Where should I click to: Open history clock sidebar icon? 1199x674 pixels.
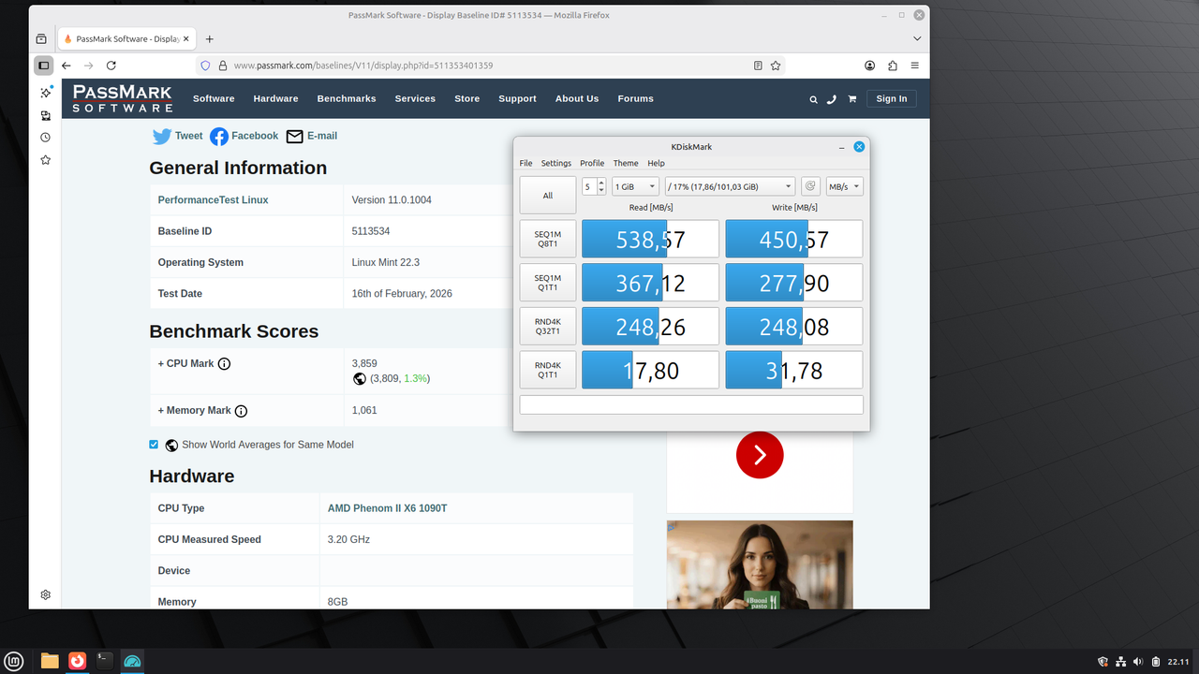point(45,138)
